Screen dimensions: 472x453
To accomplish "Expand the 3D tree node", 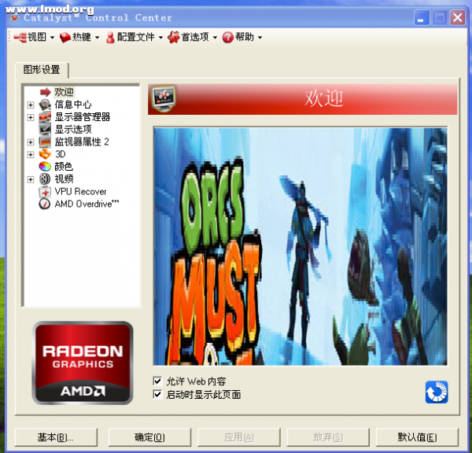I will [31, 154].
